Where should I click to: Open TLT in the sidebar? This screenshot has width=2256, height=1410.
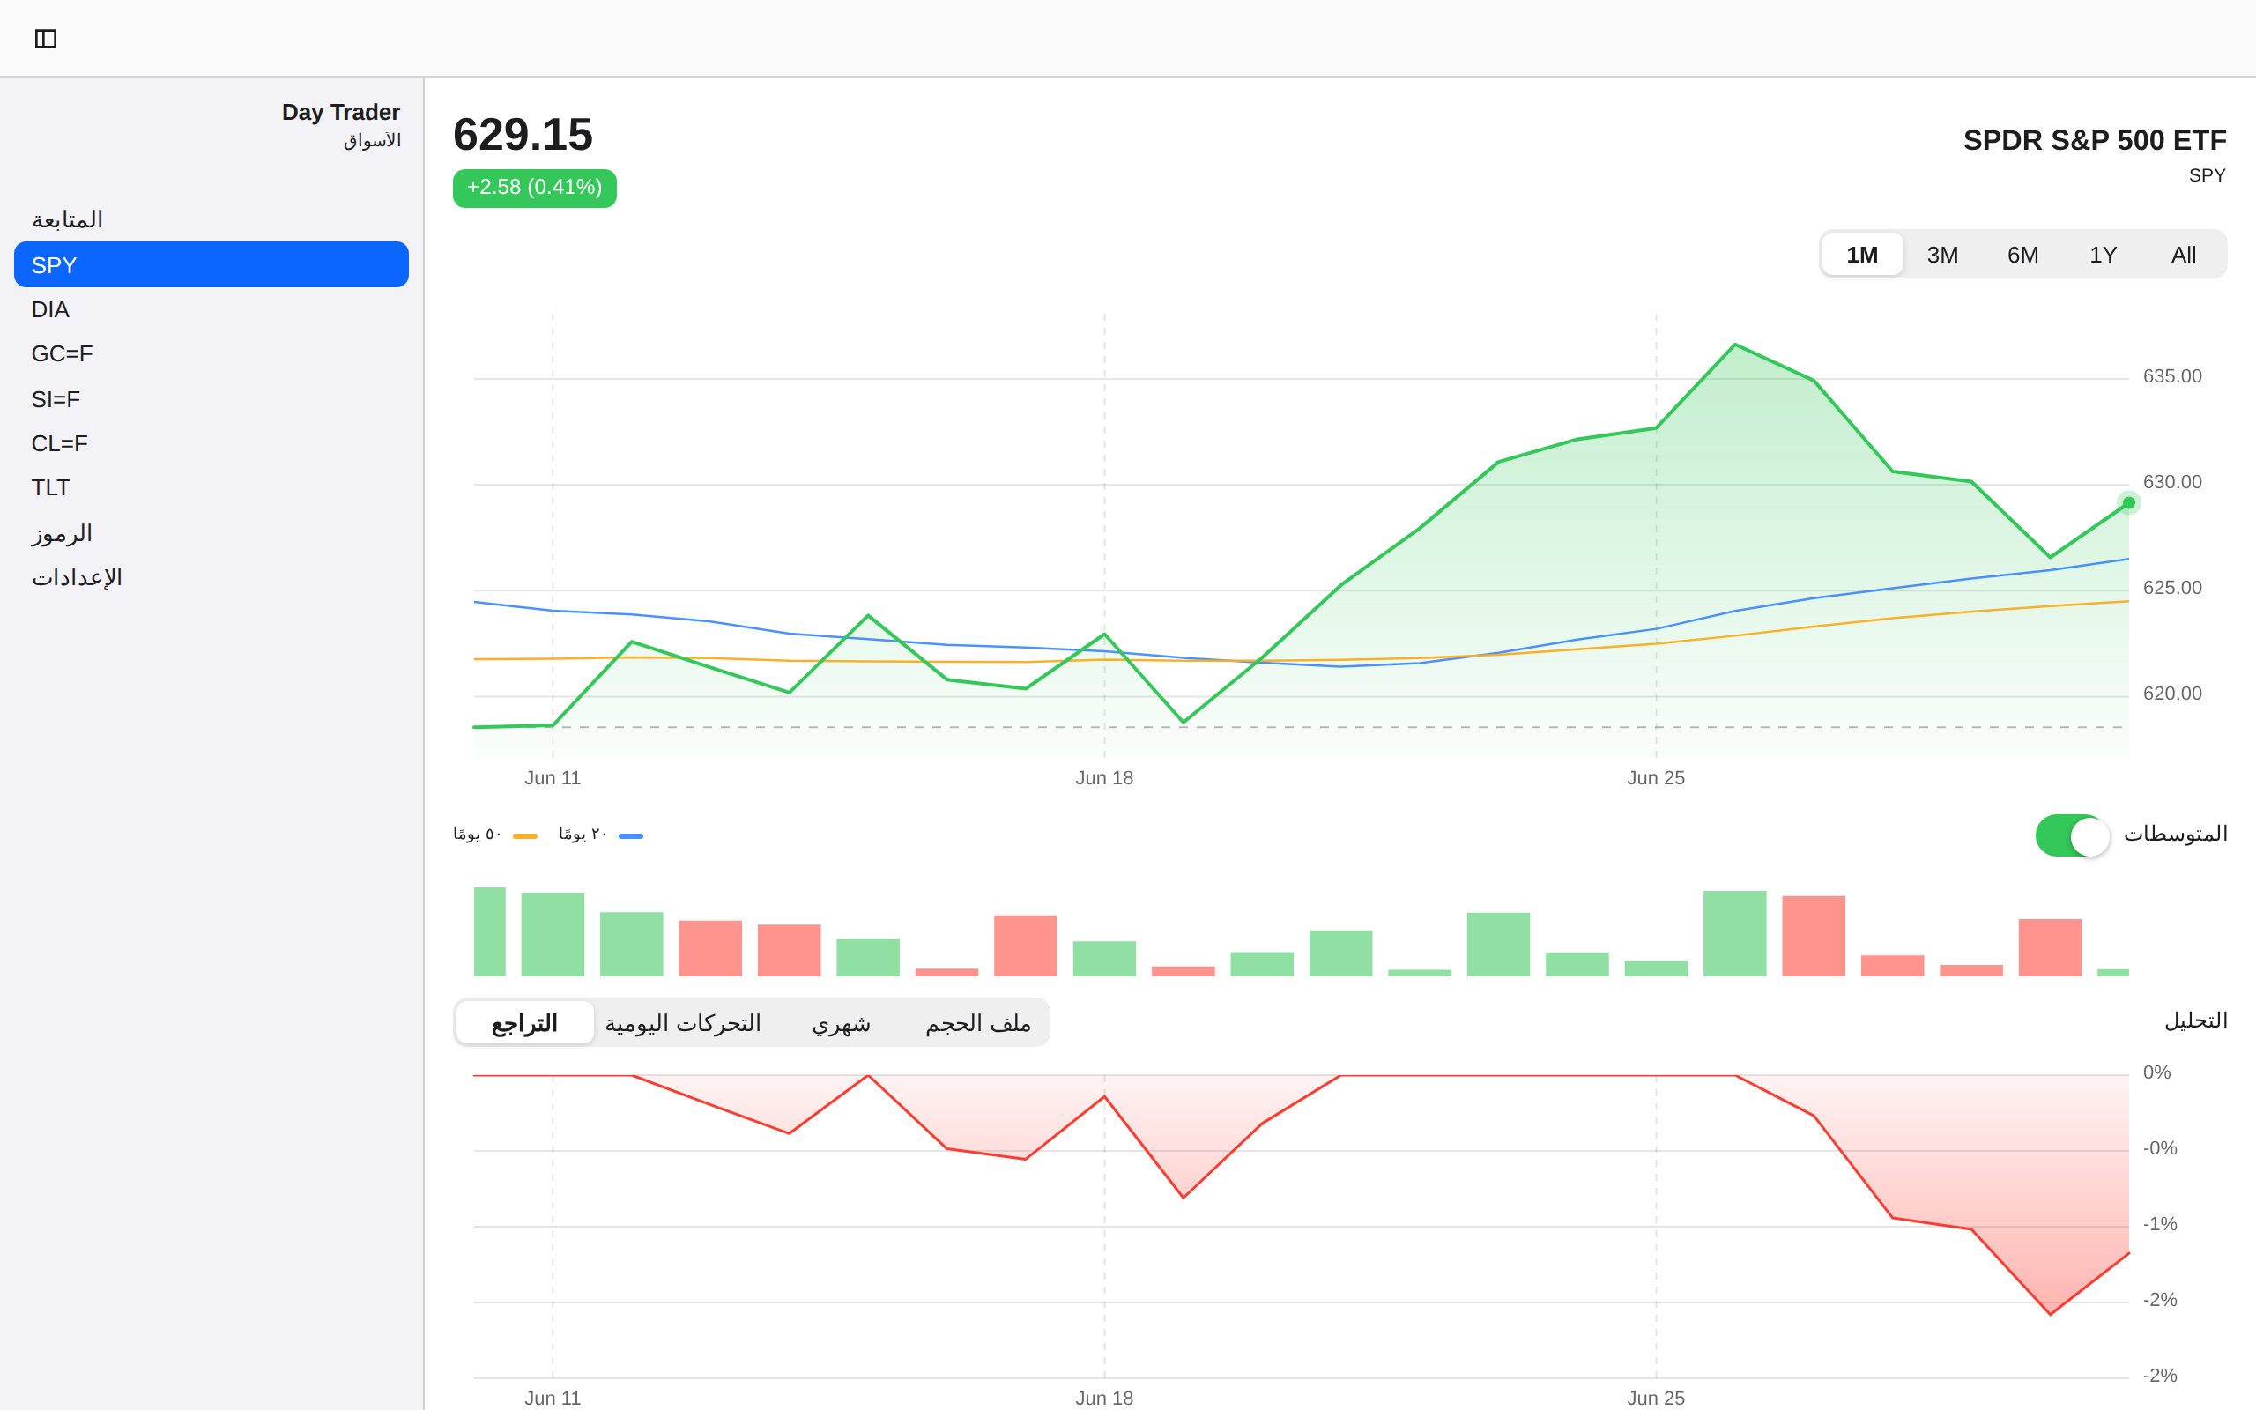coord(211,487)
